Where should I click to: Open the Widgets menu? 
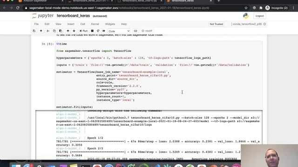(110, 24)
